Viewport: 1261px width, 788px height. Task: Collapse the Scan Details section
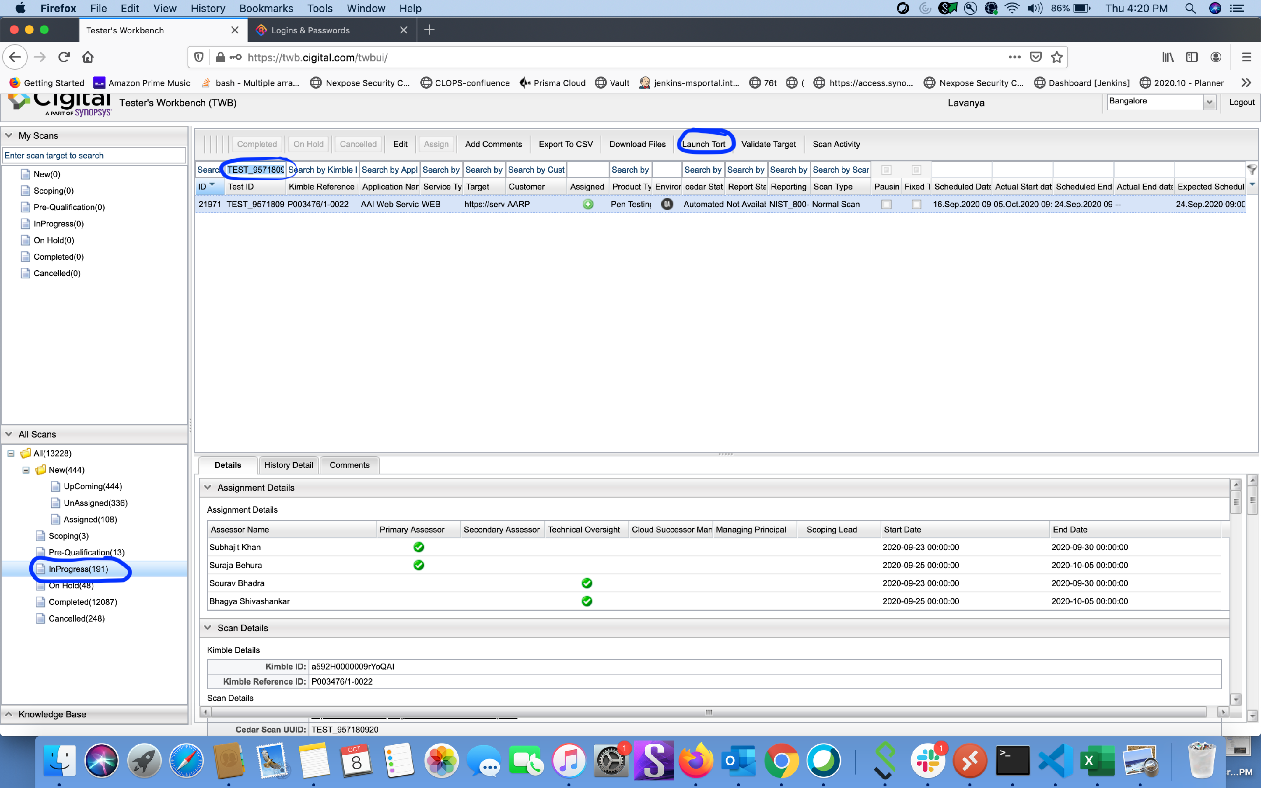pos(208,627)
